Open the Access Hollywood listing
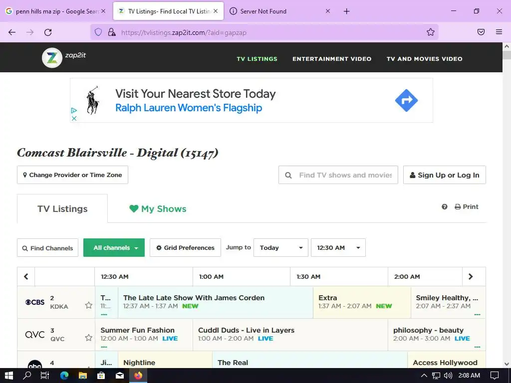Image resolution: width=511 pixels, height=383 pixels. (x=447, y=360)
